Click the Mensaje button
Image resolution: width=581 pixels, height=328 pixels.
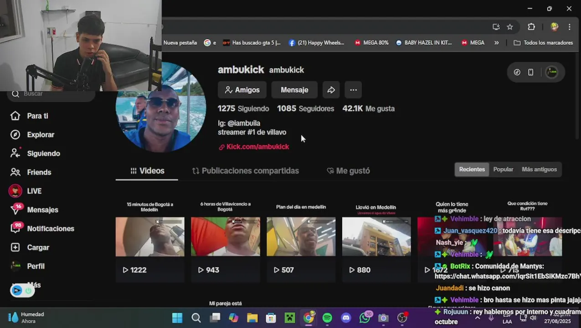[x=294, y=90]
